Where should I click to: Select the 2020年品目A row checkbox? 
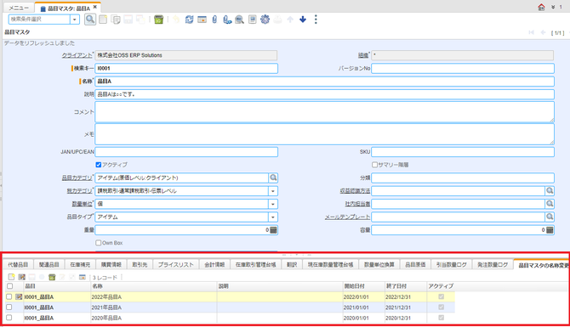(9, 318)
